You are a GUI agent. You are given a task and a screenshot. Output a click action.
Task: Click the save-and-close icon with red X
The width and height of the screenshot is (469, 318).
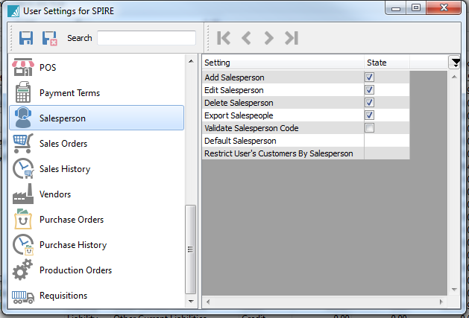[x=49, y=38]
